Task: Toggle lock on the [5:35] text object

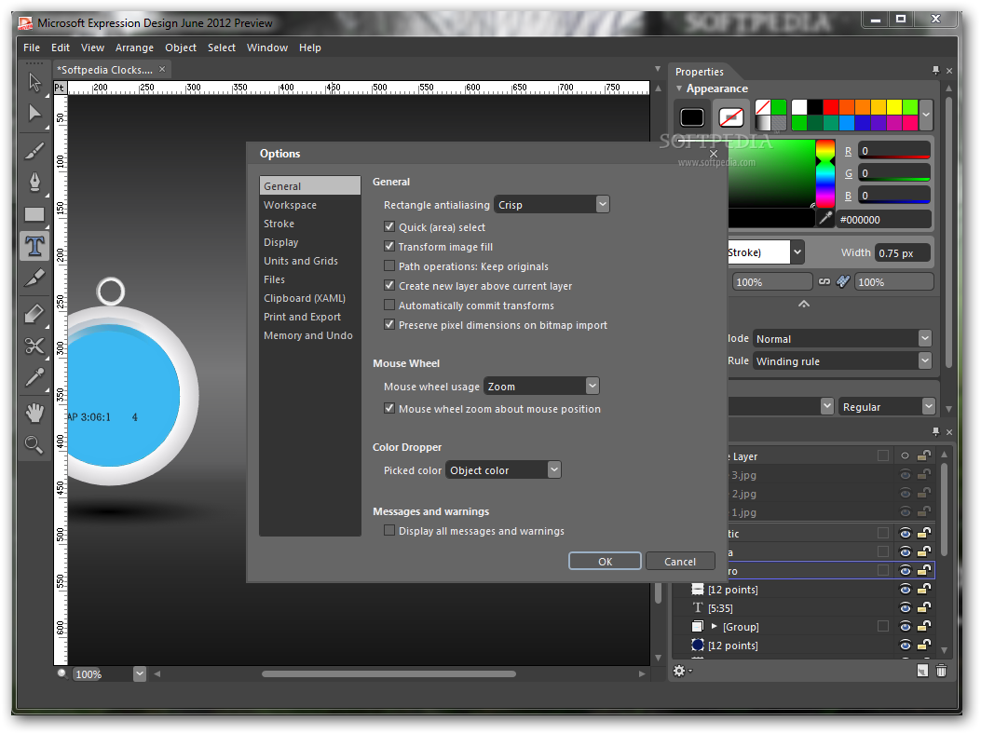Action: coord(924,607)
